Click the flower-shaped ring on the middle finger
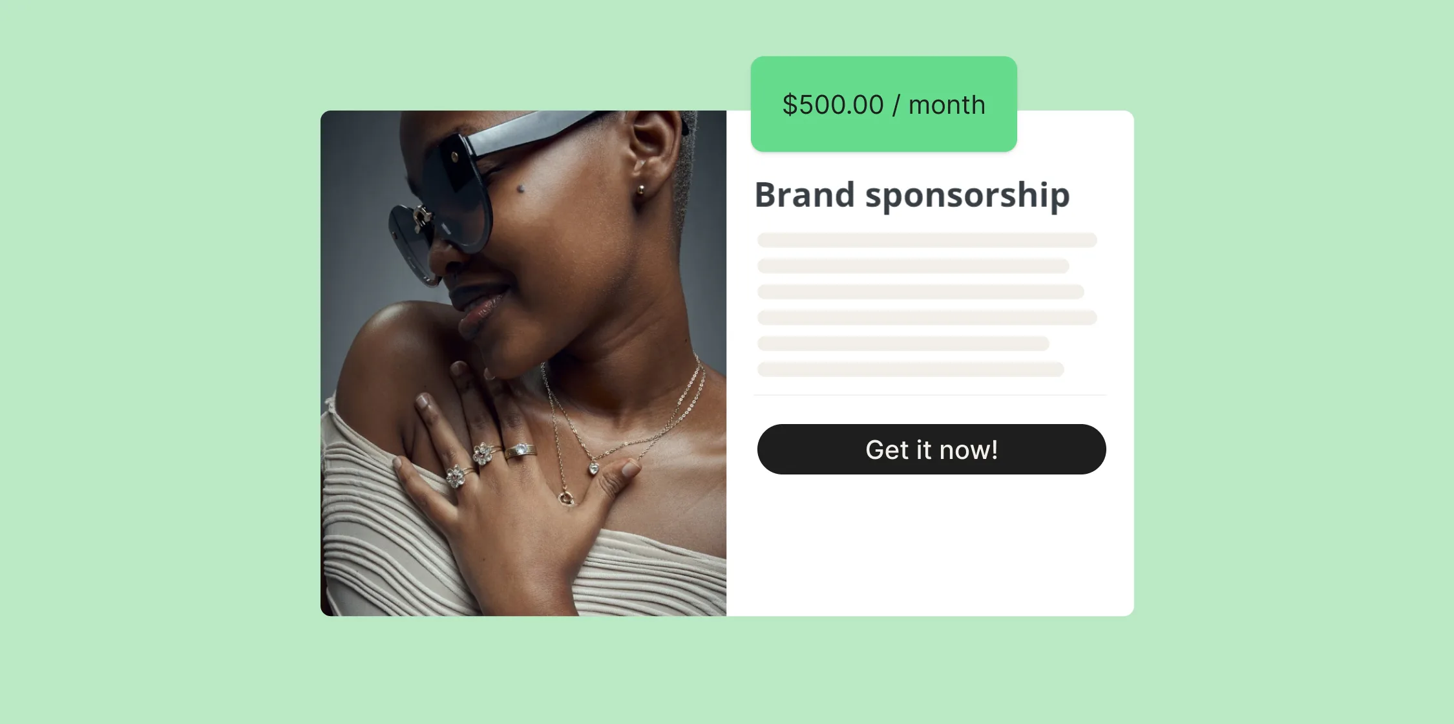Screen dimensions: 1454x724 point(483,453)
